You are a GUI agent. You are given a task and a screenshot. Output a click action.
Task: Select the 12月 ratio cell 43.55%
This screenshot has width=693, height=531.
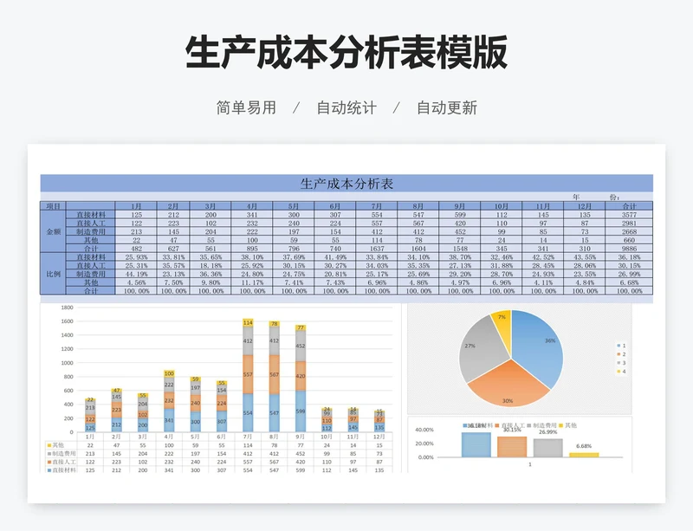584,257
